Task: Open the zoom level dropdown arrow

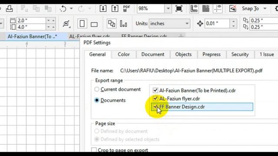Action: (x=168, y=9)
